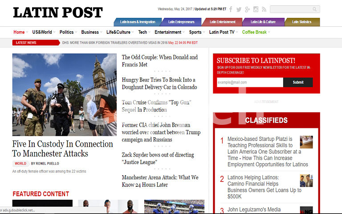Open the Latin Post Facebook page icon

tap(232, 9)
